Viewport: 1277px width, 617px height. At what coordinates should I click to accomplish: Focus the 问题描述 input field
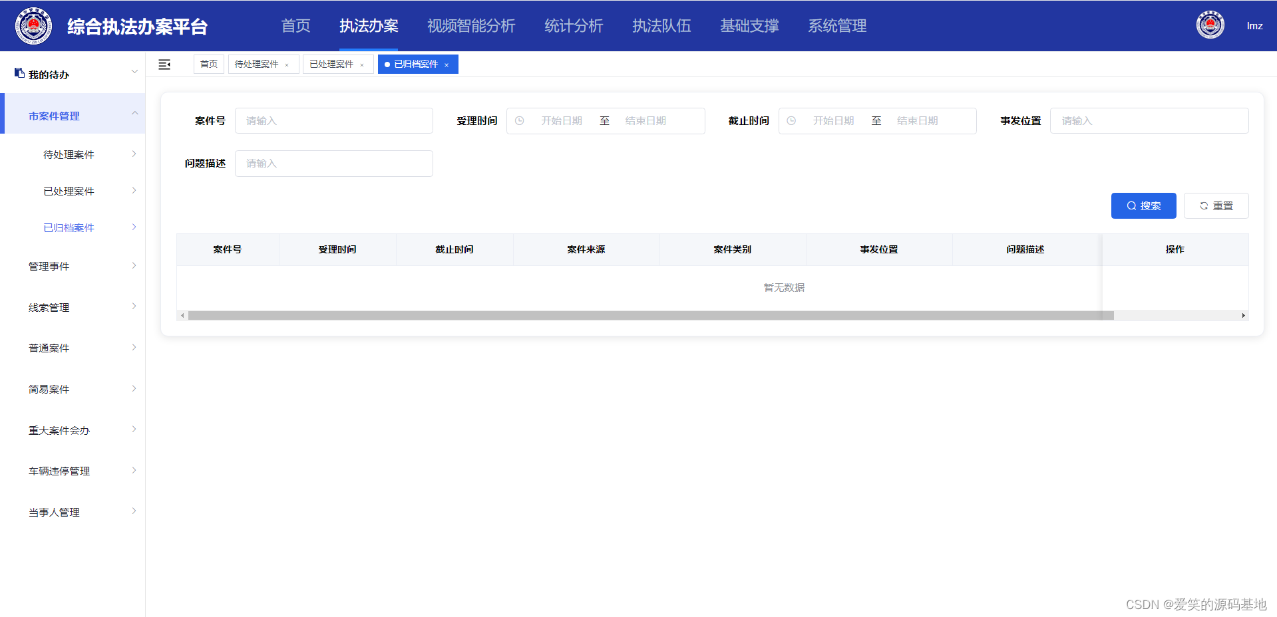coord(334,164)
